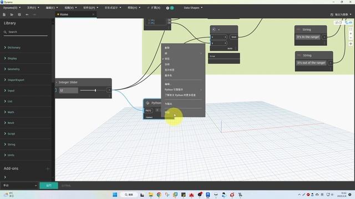
Task: Close the Home tab
Action: tap(93, 14)
